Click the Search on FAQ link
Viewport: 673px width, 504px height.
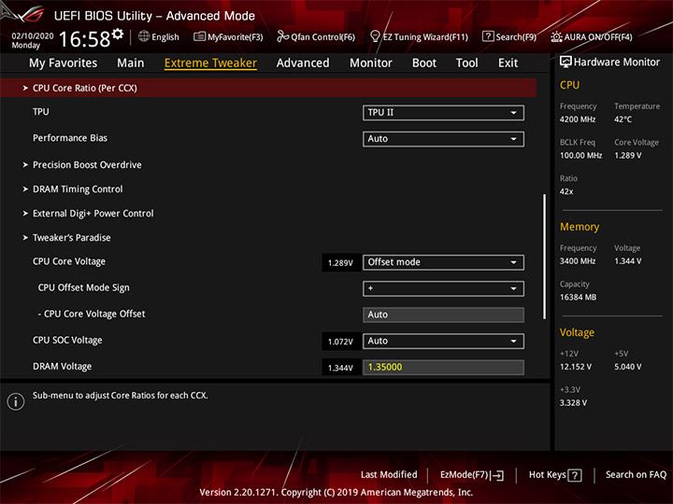click(x=637, y=475)
